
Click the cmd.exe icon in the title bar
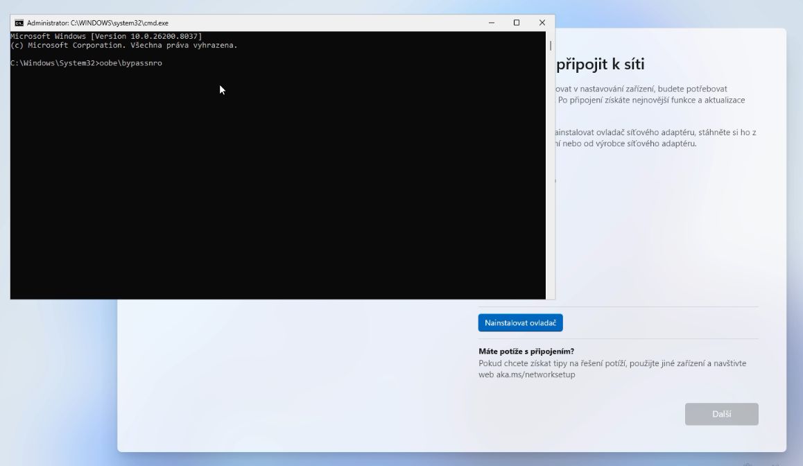(x=19, y=22)
